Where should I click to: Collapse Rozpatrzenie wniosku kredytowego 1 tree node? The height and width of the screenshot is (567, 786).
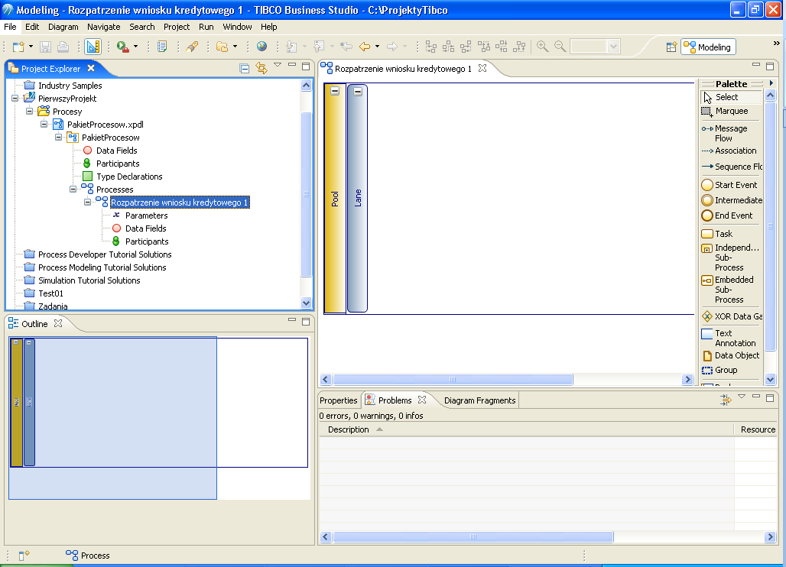88,202
